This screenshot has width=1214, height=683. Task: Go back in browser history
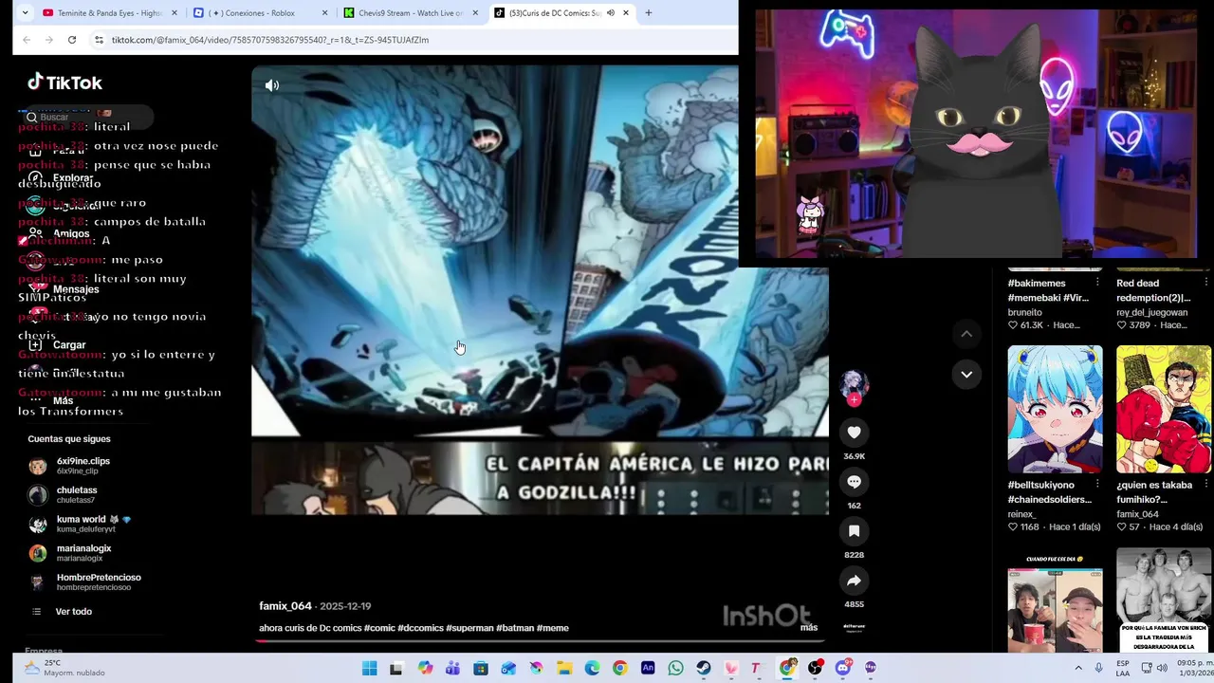(x=27, y=40)
